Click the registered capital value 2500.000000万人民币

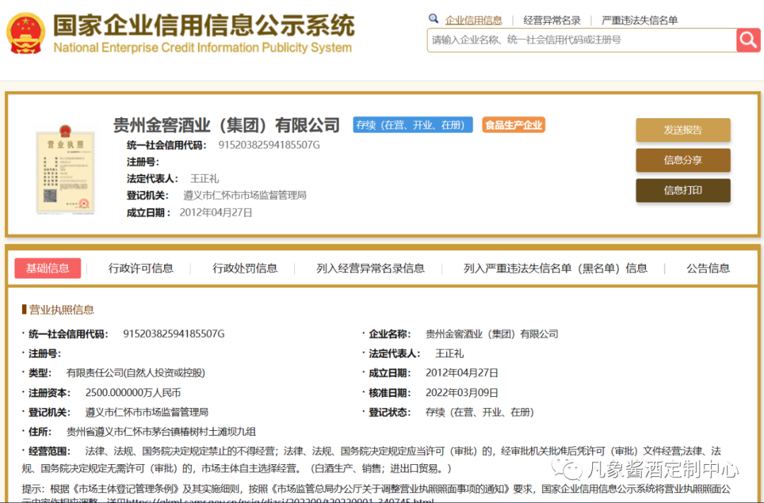133,393
